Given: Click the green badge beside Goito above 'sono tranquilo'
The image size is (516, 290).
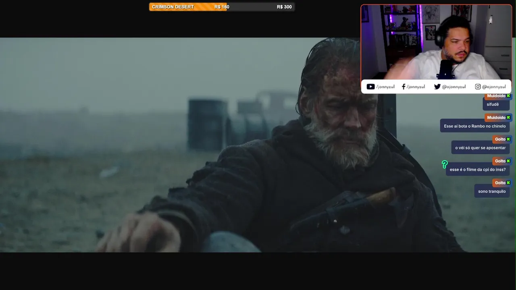Looking at the screenshot, I should click(x=509, y=183).
